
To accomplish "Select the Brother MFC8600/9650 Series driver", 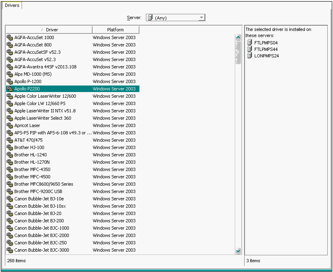I will [44, 184].
